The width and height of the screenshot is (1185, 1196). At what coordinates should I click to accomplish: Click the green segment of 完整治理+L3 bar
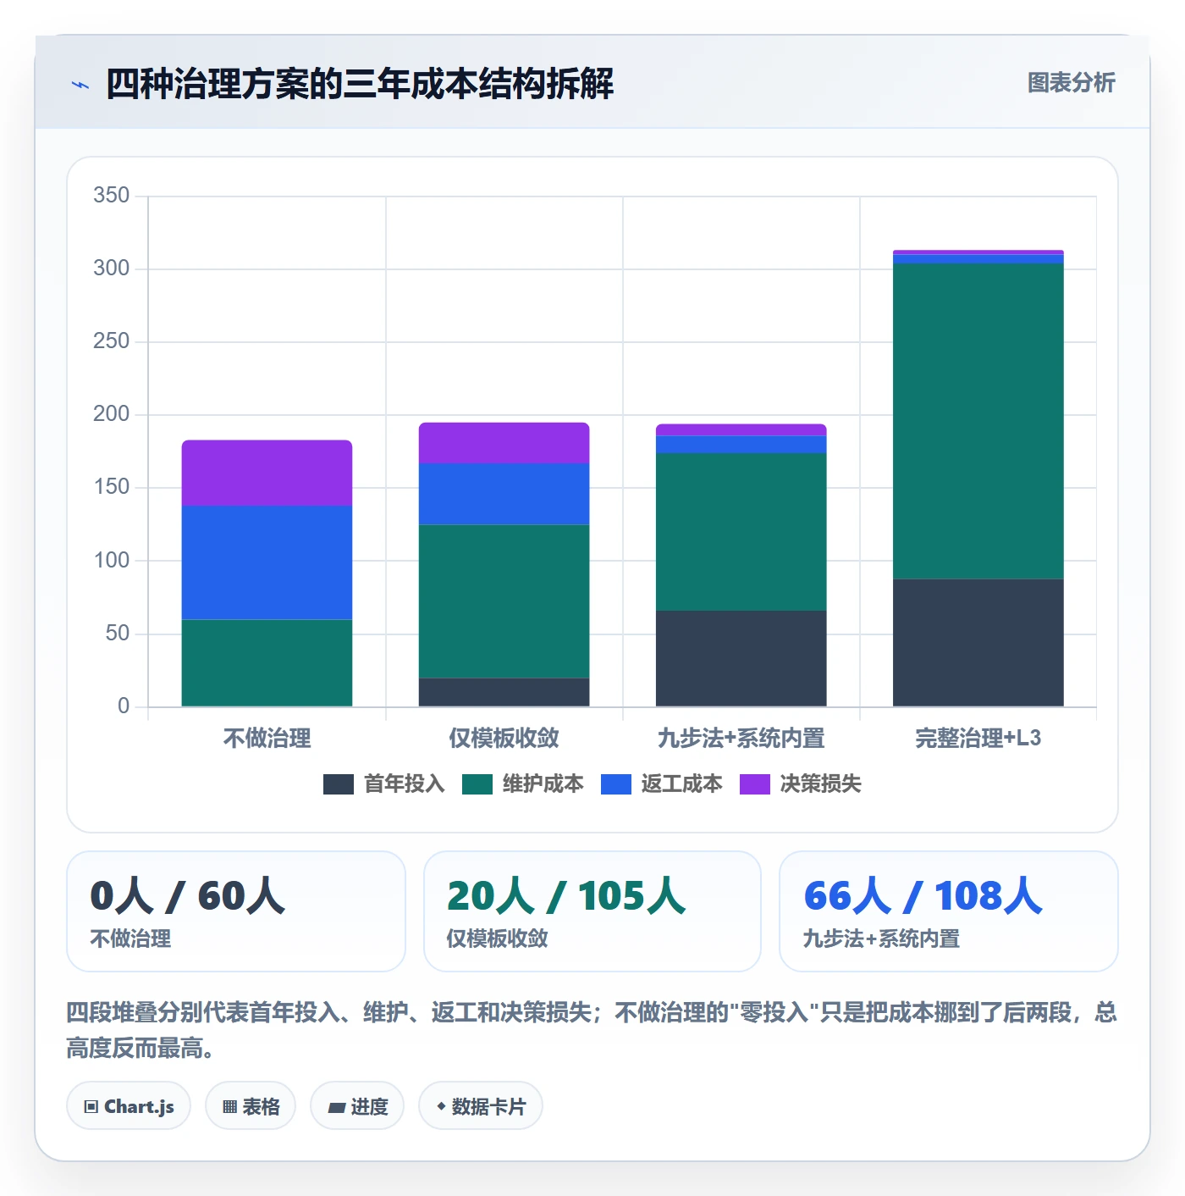pos(978,422)
